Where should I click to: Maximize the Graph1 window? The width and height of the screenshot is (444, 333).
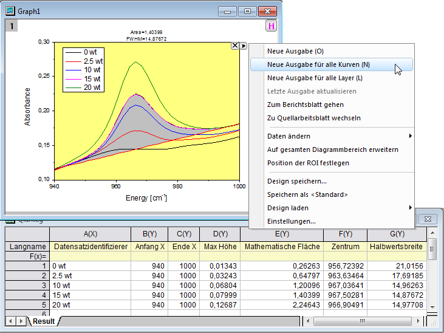pos(247,12)
